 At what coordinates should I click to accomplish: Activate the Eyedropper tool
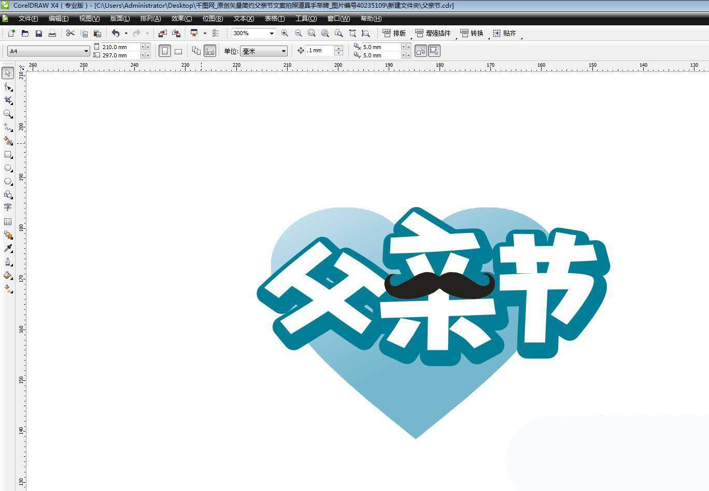coord(8,248)
